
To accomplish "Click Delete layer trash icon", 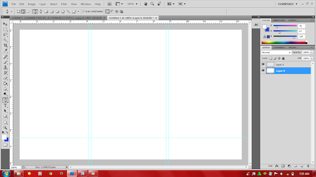I will coord(308,166).
